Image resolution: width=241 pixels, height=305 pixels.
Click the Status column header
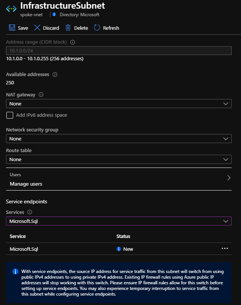123,236
